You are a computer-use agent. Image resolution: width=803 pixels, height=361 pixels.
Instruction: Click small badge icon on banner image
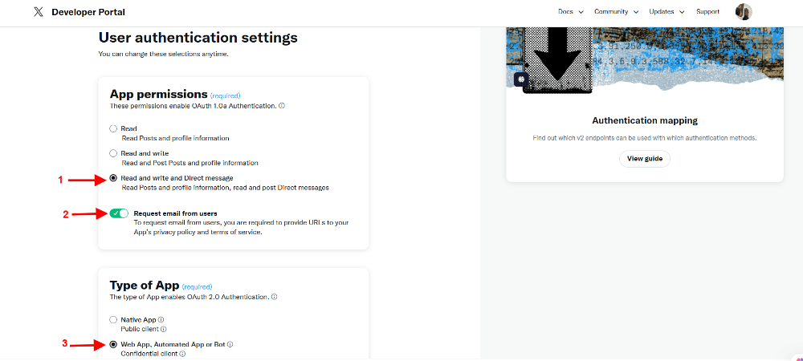(521, 79)
